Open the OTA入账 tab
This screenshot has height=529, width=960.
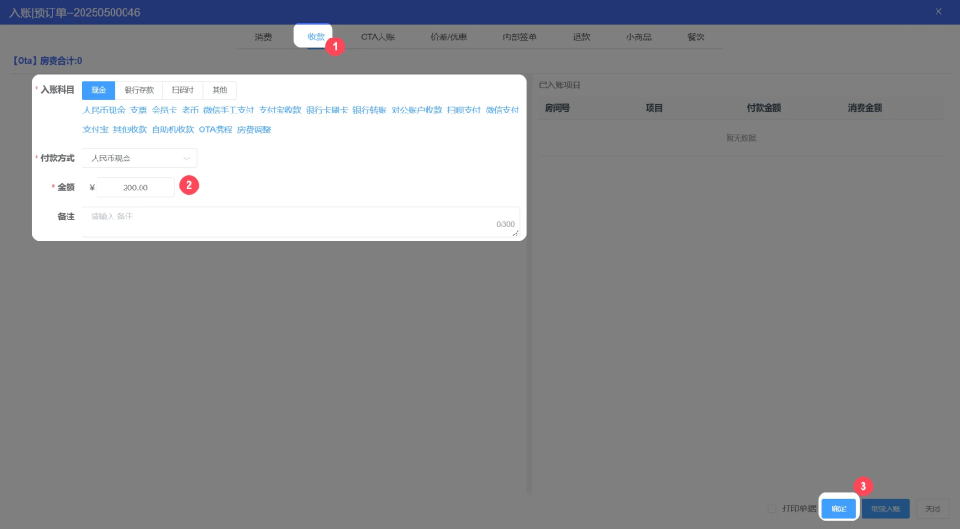[377, 37]
